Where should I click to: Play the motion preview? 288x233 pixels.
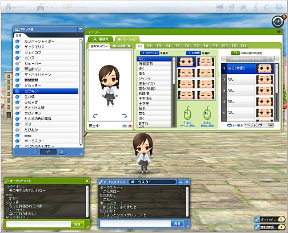125,126
